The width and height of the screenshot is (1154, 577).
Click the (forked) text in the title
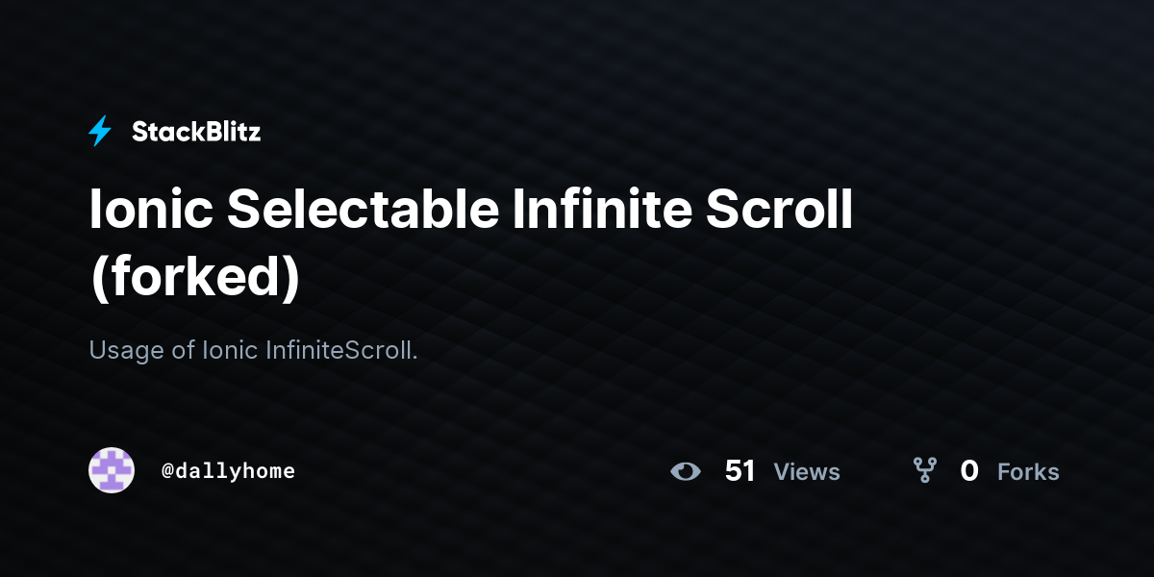tap(195, 277)
